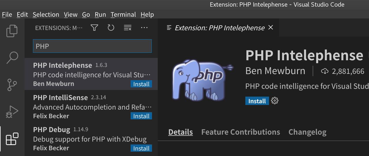Click the Ben Mewburn publisher link
The image size is (369, 156).
[x=275, y=71]
